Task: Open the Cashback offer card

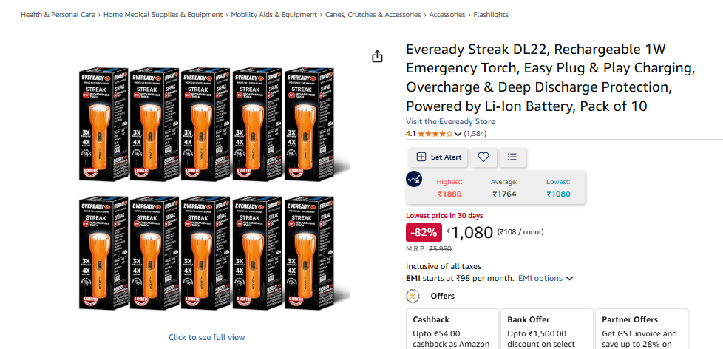Action: (x=451, y=330)
